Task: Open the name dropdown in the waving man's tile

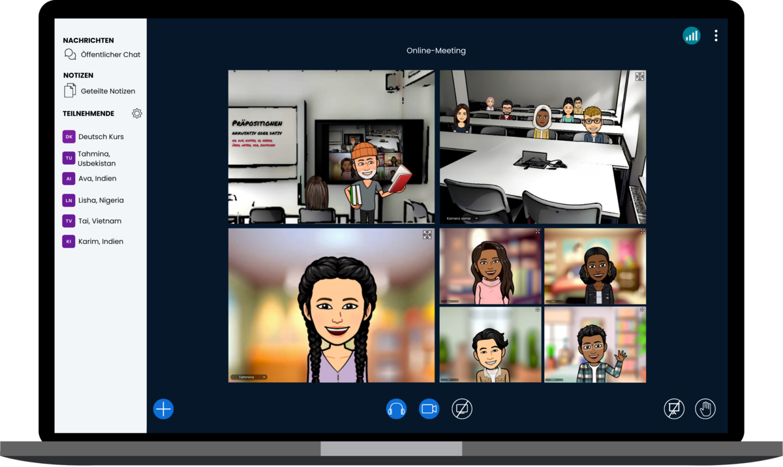Action: pos(555,380)
